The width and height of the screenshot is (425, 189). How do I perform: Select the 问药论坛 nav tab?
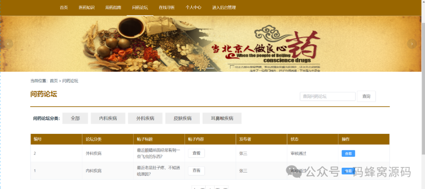[140, 7]
